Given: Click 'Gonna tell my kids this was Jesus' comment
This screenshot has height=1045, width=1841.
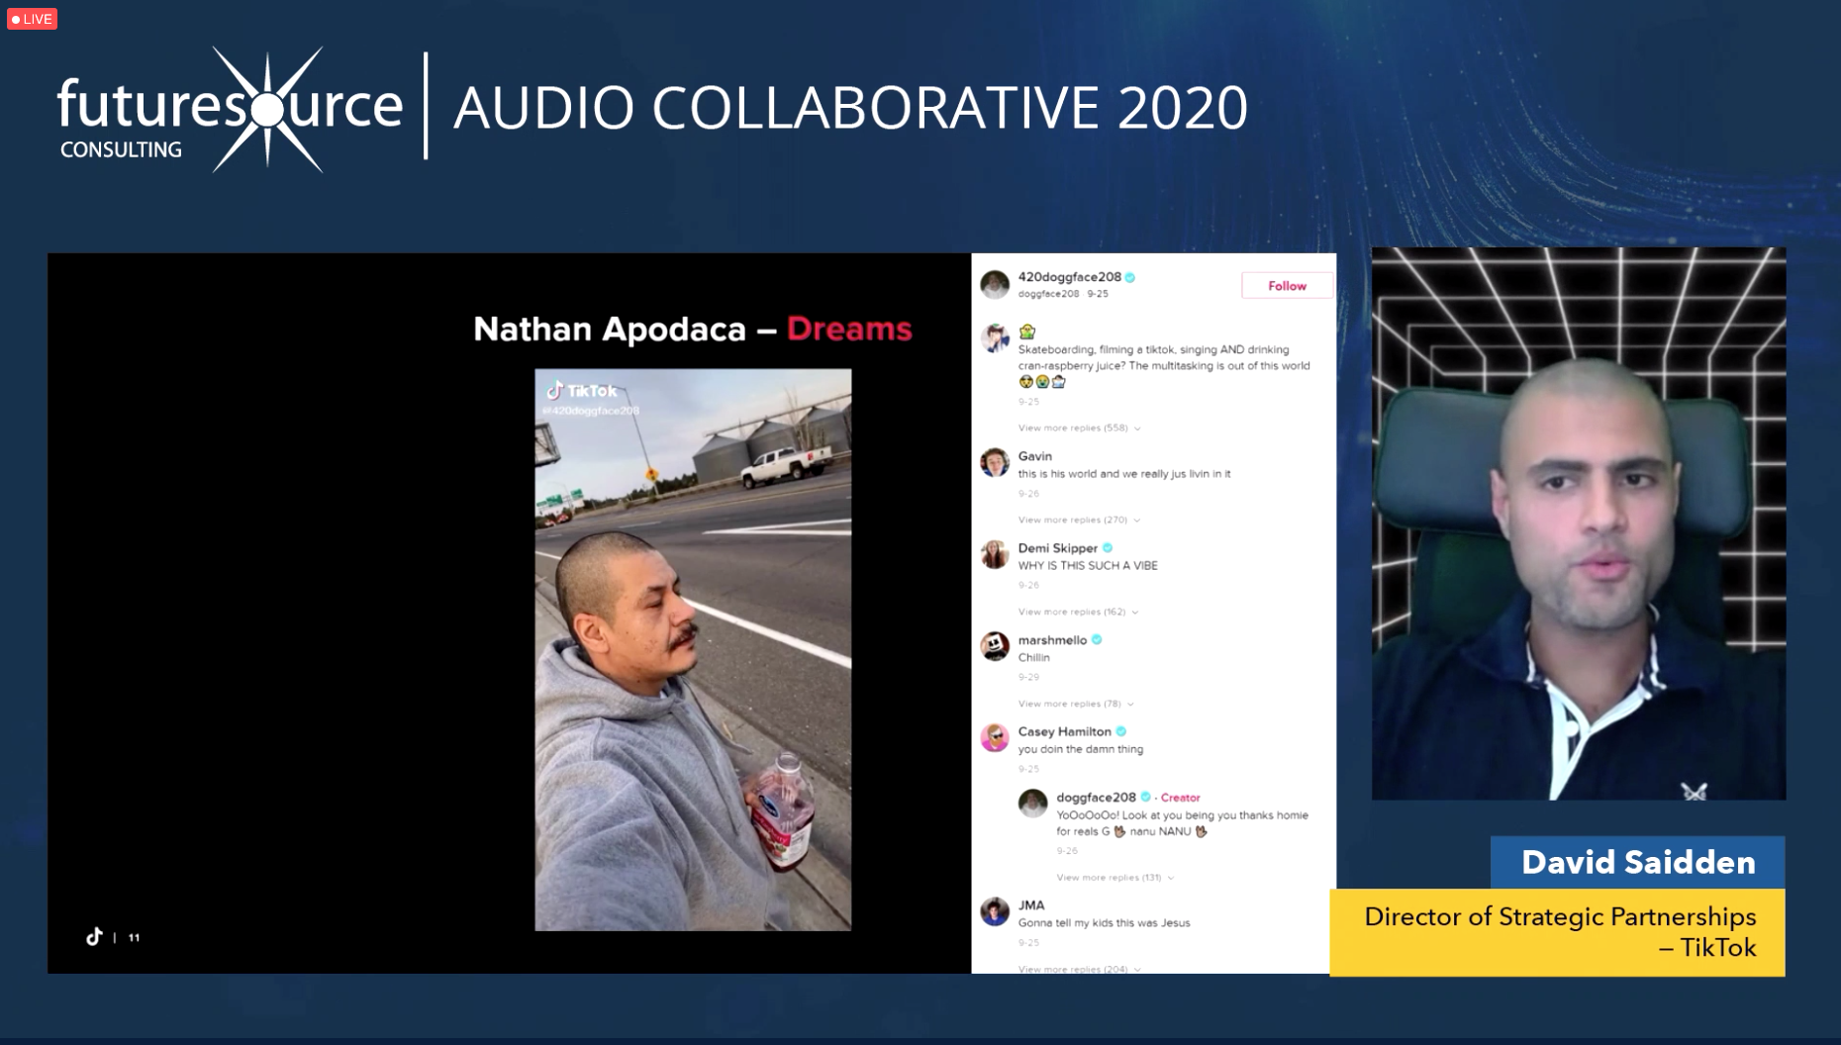Looking at the screenshot, I should tap(1105, 922).
